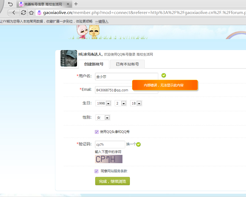Reload the page with refresh icon
The image size is (246, 197).
[24, 13]
